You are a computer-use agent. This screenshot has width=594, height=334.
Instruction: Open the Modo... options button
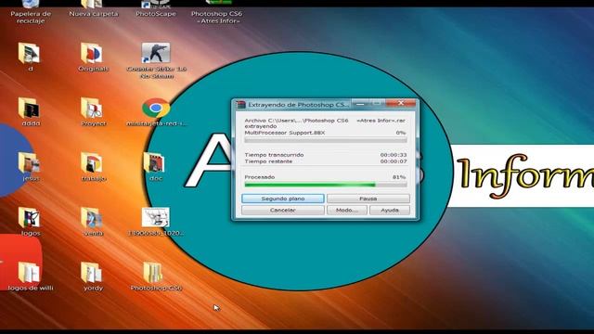(346, 210)
